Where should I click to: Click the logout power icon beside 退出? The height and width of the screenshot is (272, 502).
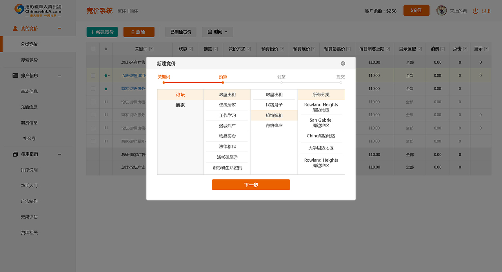[475, 11]
